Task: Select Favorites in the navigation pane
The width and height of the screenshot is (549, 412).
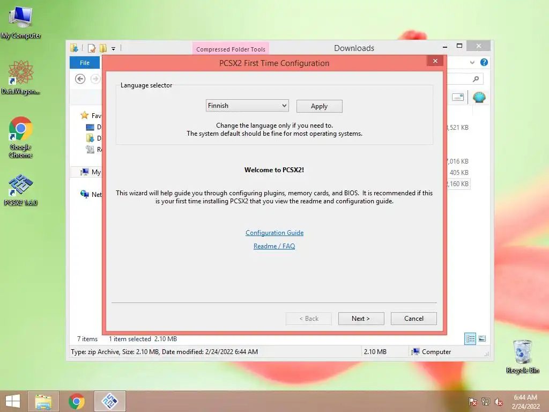Action: coord(91,115)
